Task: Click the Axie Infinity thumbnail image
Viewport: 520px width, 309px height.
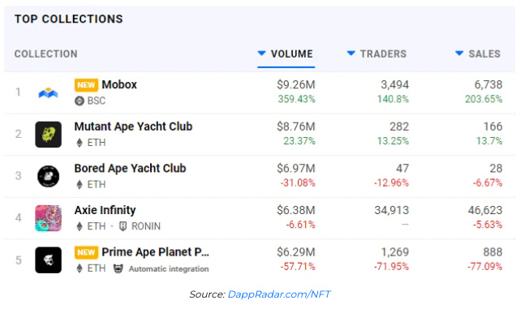Action: pyautogui.click(x=49, y=218)
